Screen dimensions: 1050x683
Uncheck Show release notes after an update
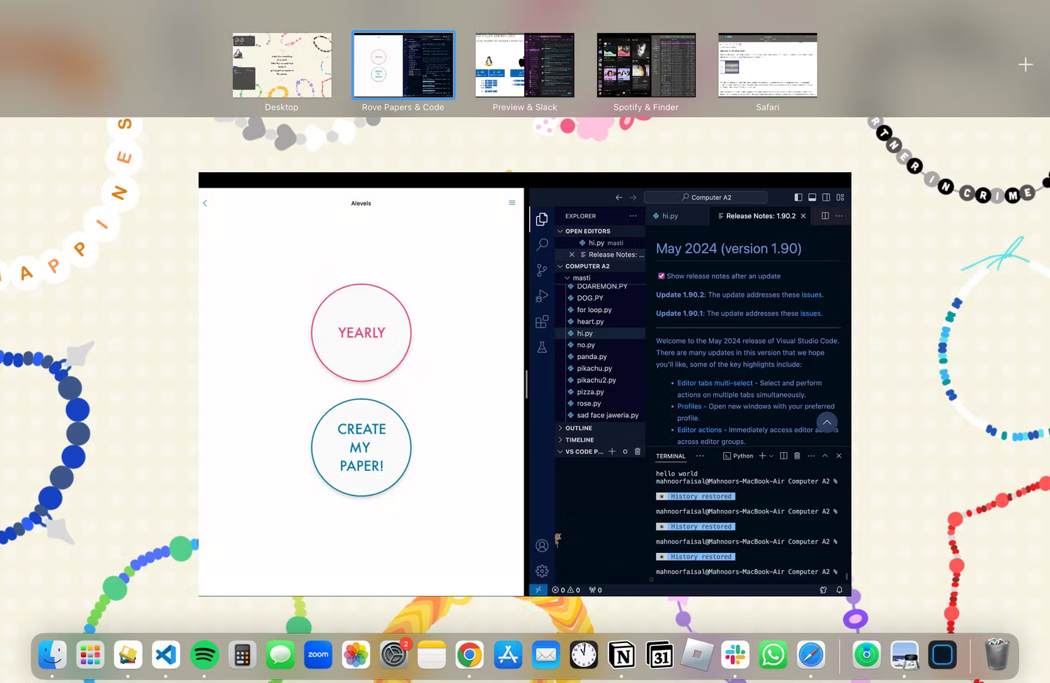[x=661, y=276]
